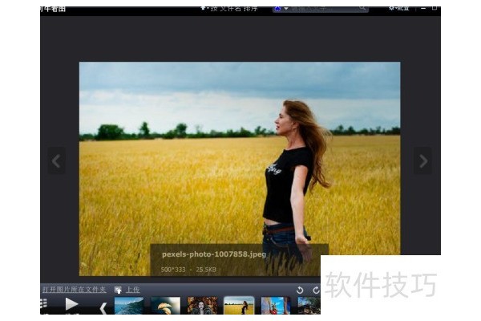The height and width of the screenshot is (321, 481).
Task: Open the settings gear menu
Action: [x=398, y=9]
